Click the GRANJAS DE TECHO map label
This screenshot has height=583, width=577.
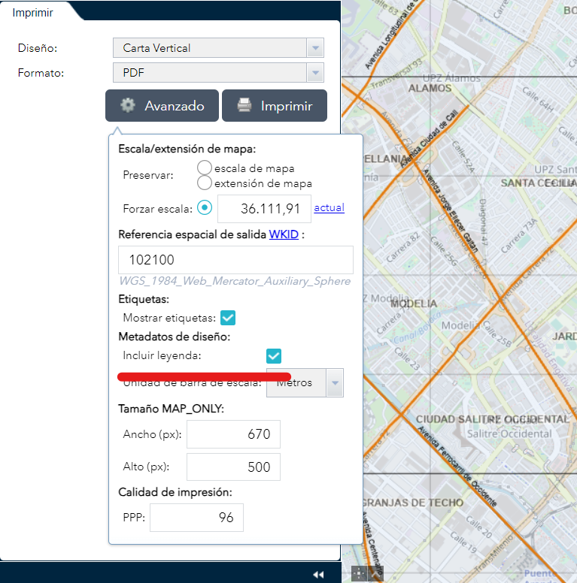(412, 503)
